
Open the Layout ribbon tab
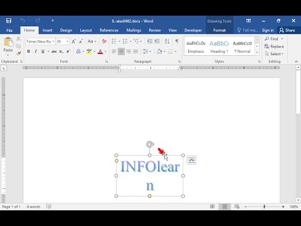[86, 30]
